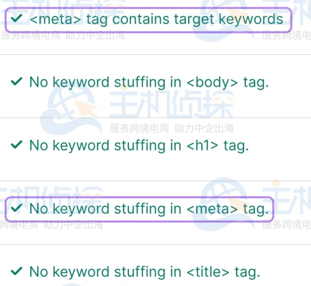The image size is (311, 286).
Task: Click the checkmark for meta tag stuffing
Action: point(16,208)
